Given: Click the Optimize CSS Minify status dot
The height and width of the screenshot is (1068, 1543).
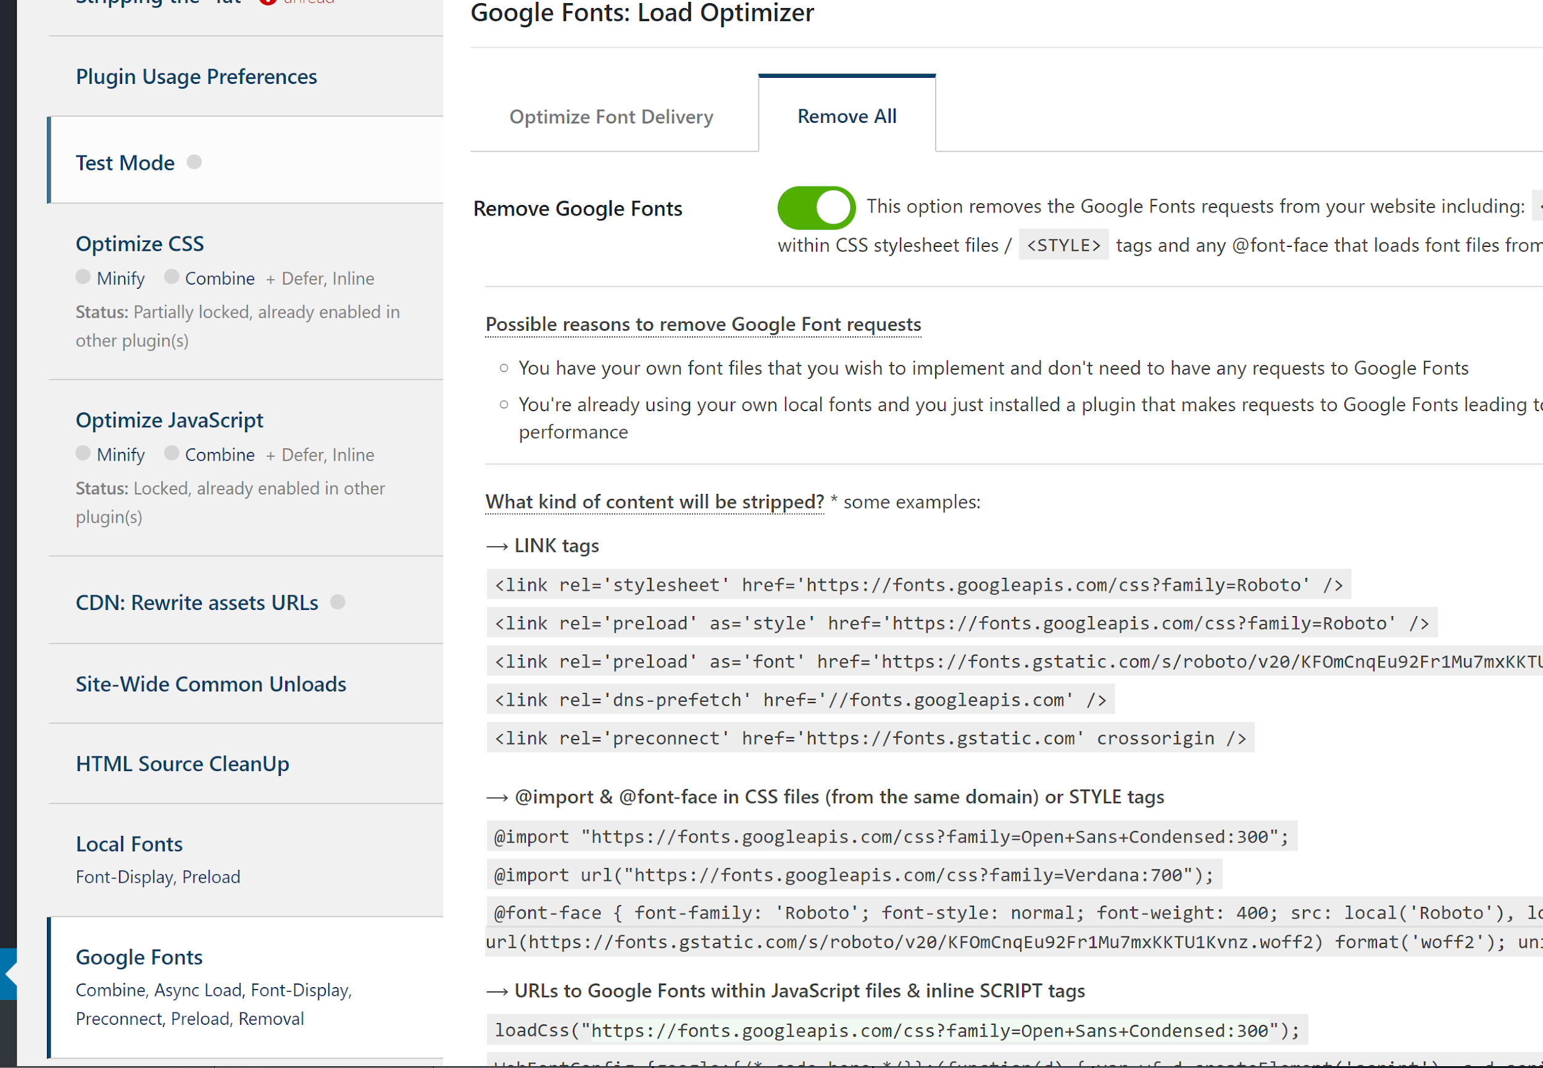Looking at the screenshot, I should click(x=83, y=277).
